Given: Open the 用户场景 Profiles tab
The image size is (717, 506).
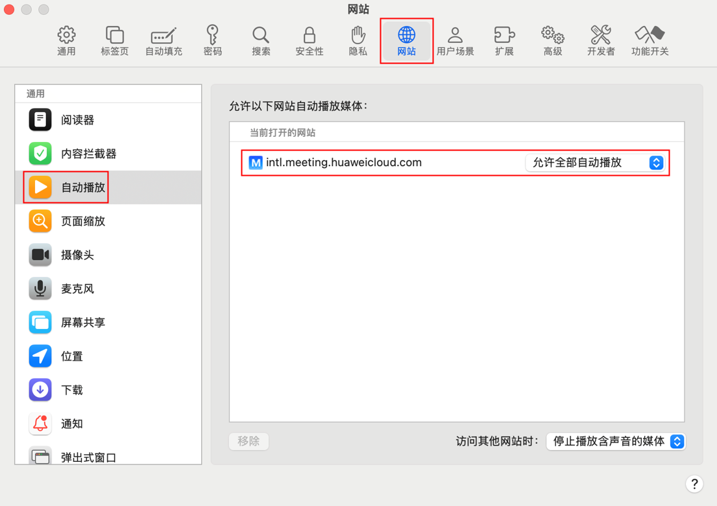Looking at the screenshot, I should (x=455, y=41).
